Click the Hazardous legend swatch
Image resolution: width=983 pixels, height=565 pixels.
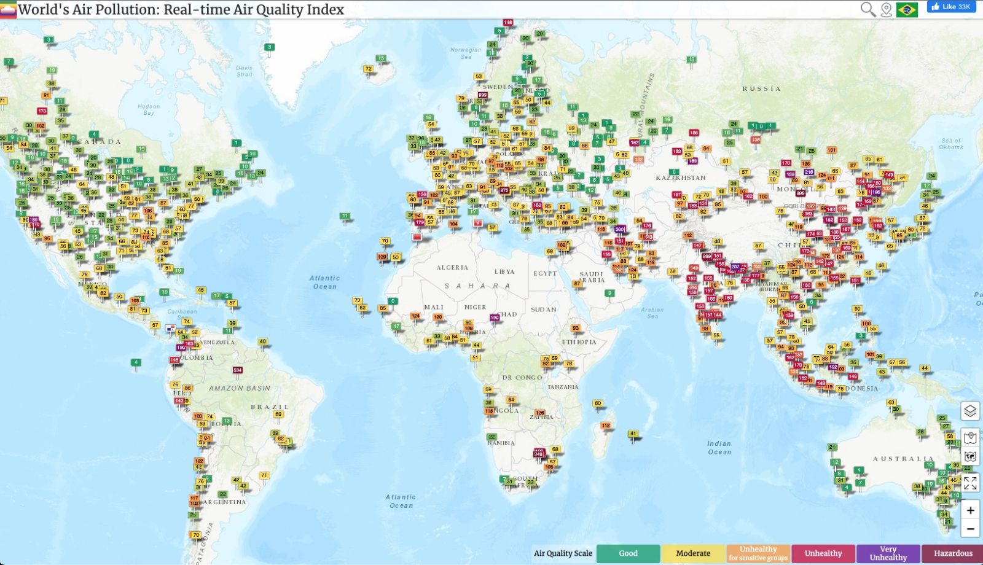[953, 553]
